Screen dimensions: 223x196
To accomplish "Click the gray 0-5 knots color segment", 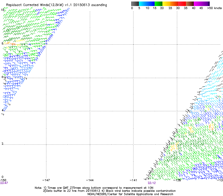I will (x=135, y=4).
